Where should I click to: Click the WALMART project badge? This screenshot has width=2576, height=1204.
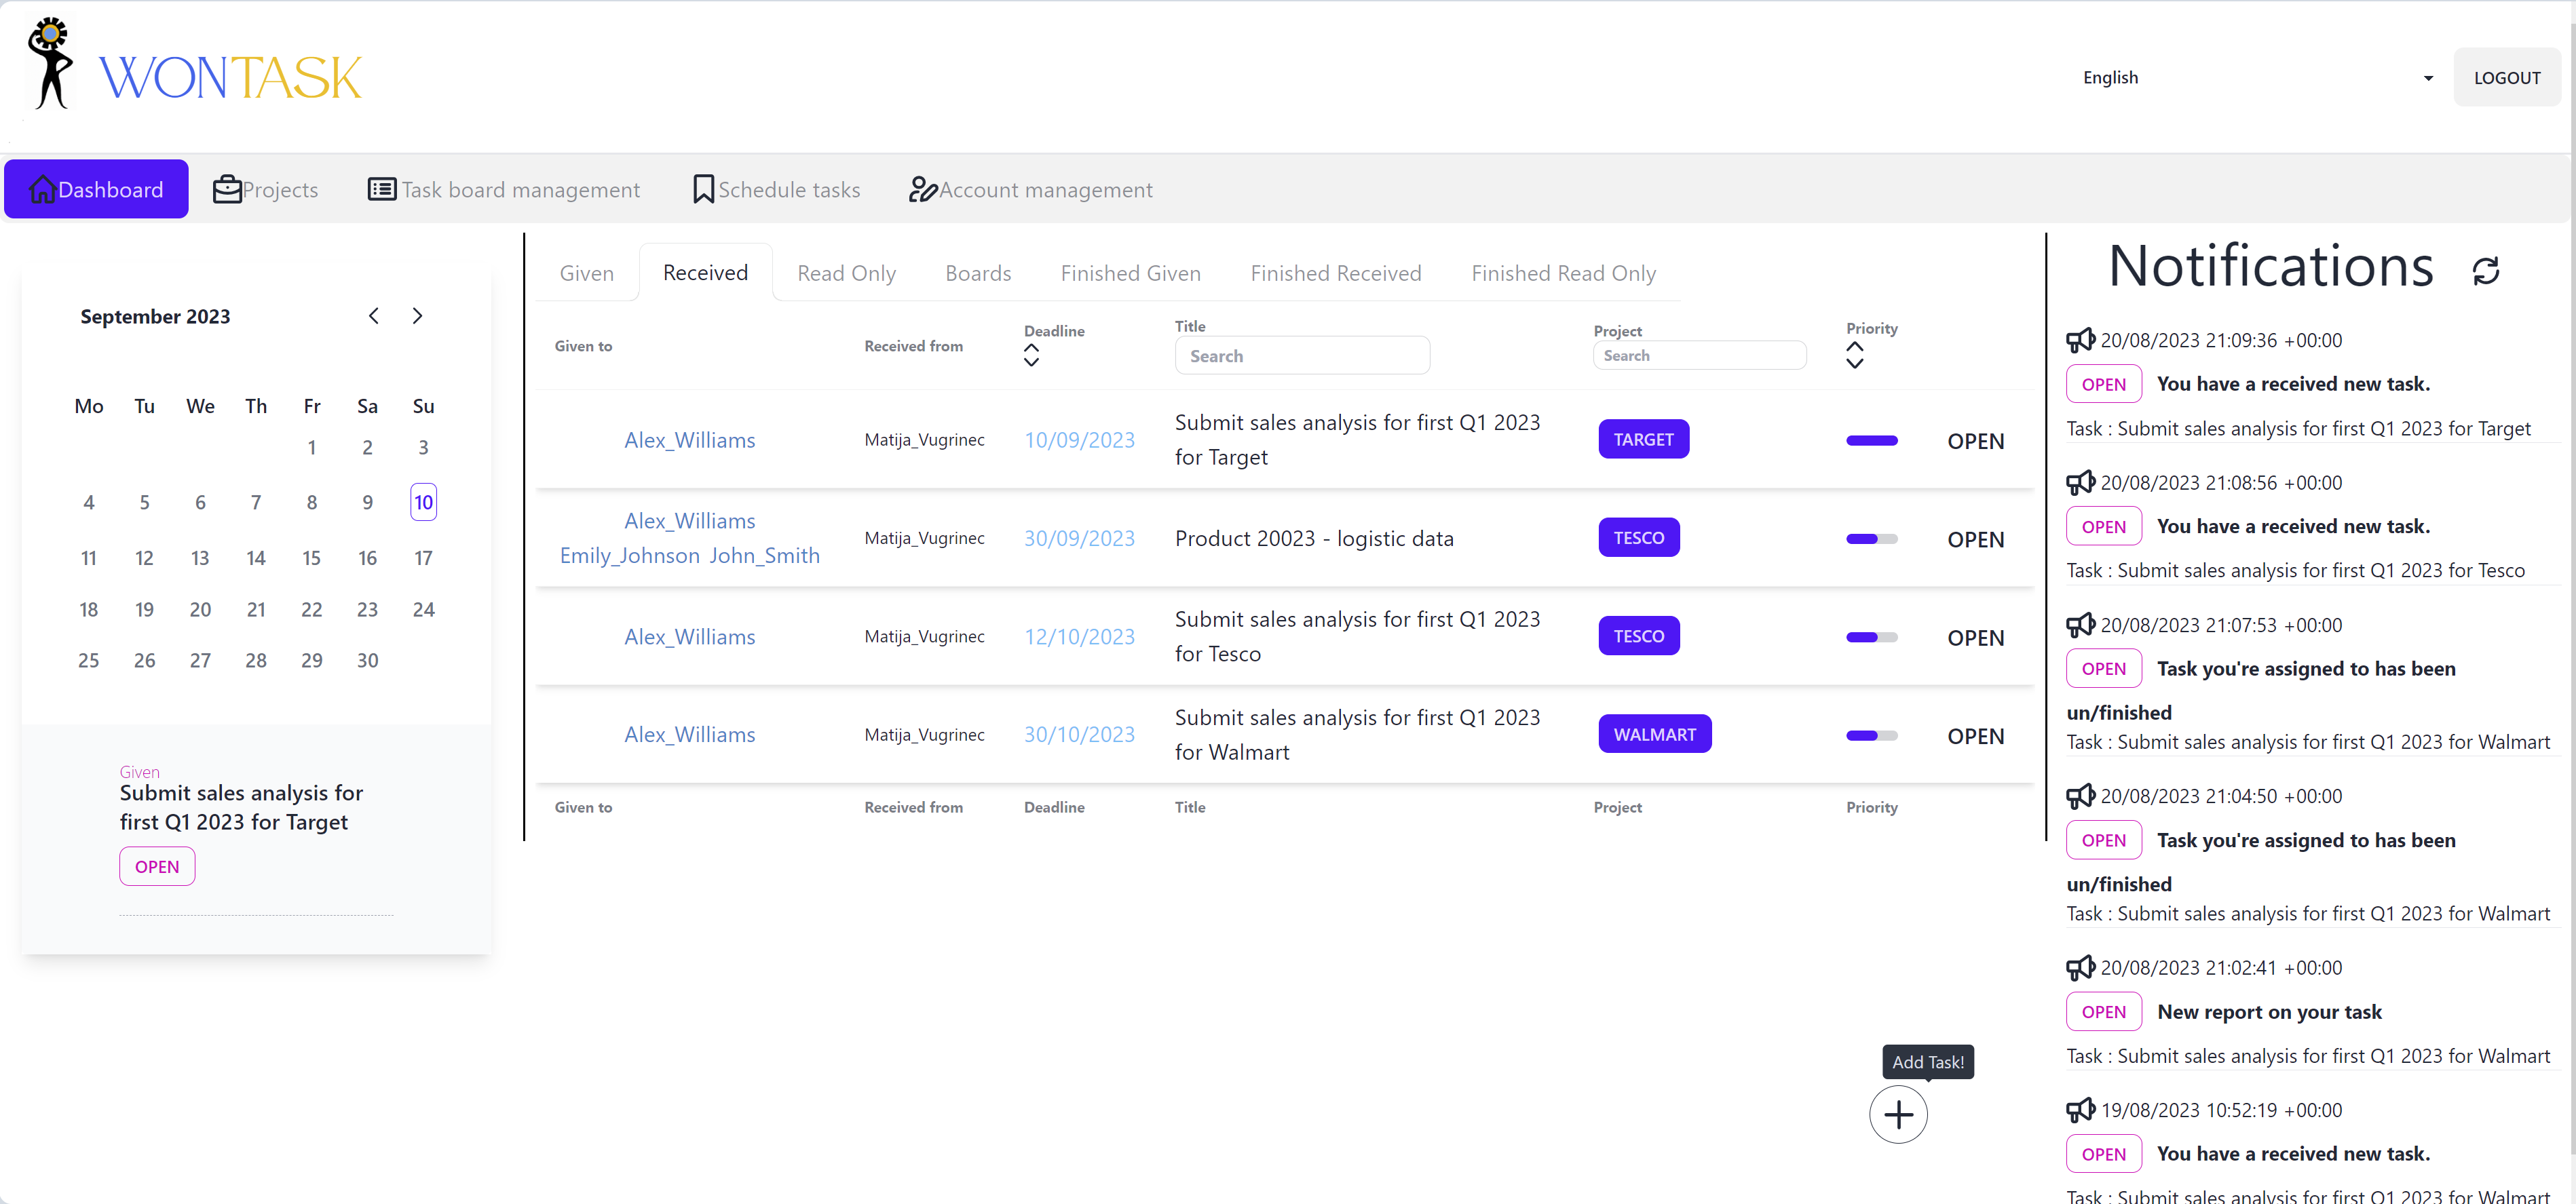tap(1654, 735)
